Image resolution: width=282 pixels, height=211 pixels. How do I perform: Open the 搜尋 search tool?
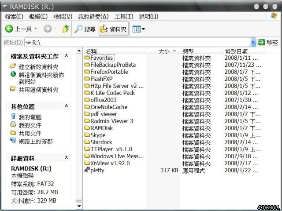85,29
